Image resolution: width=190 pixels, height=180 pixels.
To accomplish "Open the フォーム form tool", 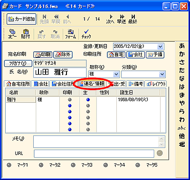I will pos(70,34).
